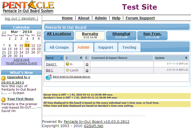Select calendar day 1

point(10,39)
